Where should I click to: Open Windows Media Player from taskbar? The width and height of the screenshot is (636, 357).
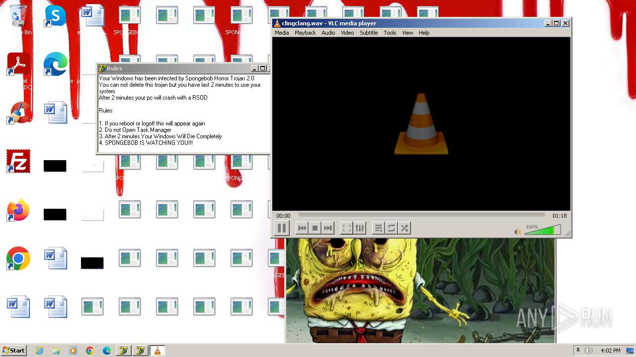[73, 351]
